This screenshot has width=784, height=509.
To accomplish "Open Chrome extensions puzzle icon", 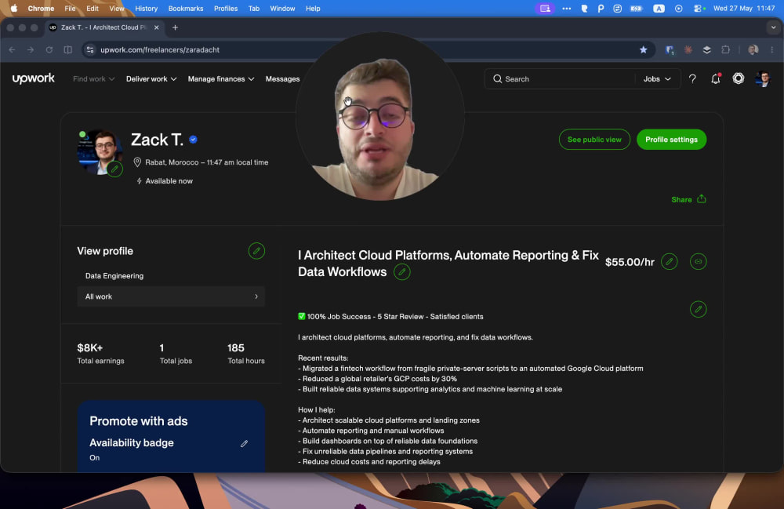I will click(x=725, y=49).
